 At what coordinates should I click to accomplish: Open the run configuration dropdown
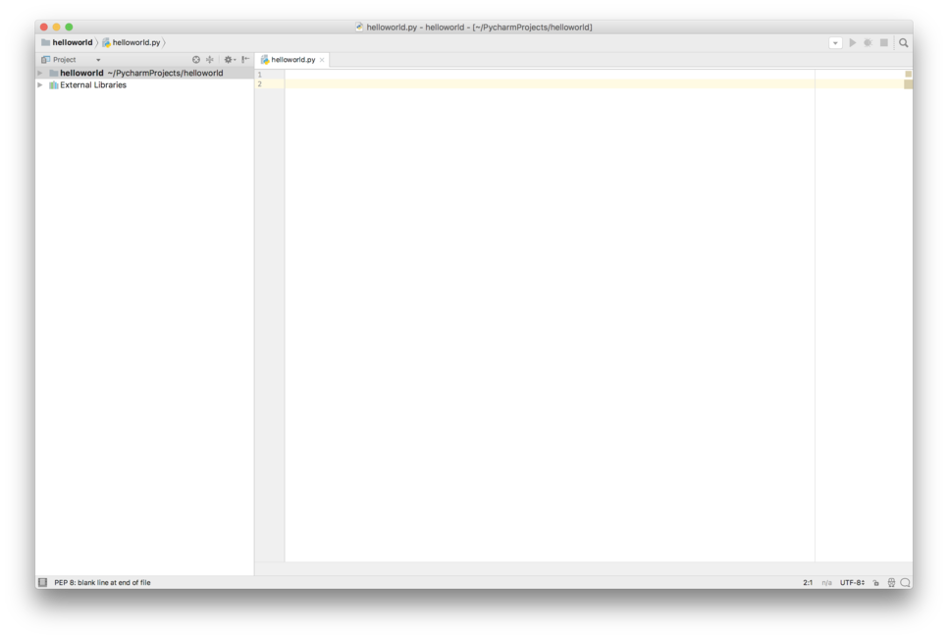(835, 43)
